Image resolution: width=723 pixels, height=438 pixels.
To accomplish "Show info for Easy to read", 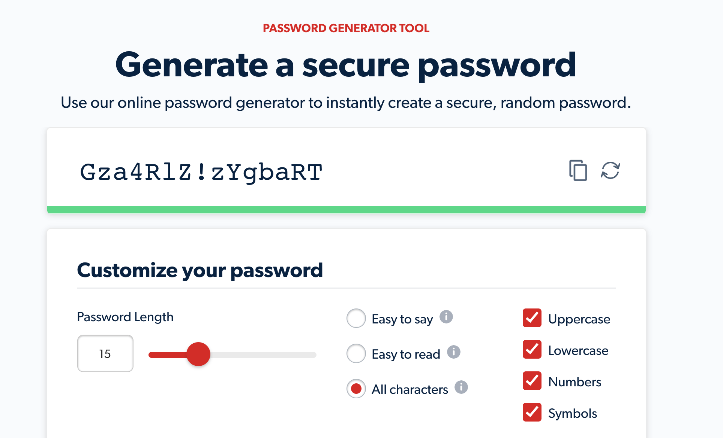I will (453, 352).
